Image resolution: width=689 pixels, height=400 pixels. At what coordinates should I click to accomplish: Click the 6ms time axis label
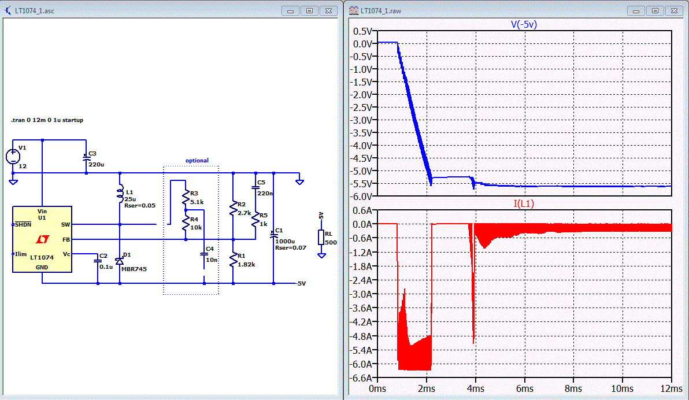[x=525, y=388]
